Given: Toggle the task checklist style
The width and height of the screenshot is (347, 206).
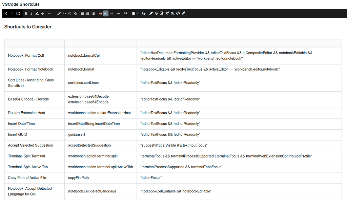Looking at the screenshot, I should [x=93, y=13].
